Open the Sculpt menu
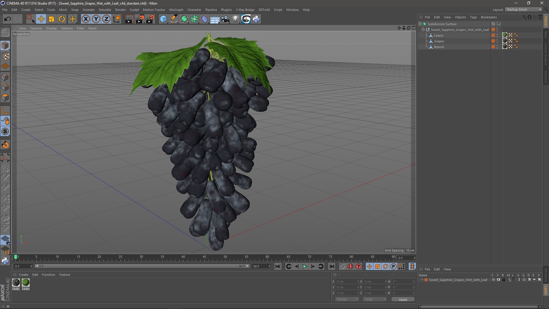Screen dimensions: 549x309 [134, 10]
